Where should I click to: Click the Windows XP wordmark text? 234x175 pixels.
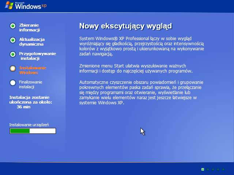[31, 6]
